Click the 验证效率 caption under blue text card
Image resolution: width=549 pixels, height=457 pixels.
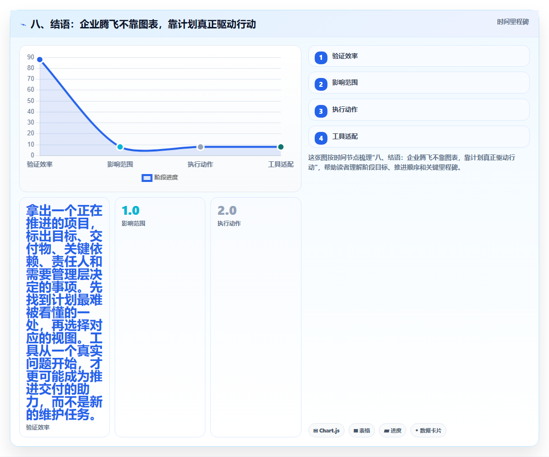tap(38, 427)
